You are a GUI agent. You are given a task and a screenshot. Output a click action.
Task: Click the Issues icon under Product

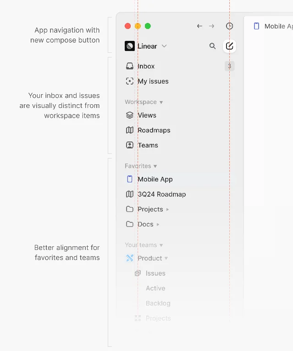coord(138,273)
